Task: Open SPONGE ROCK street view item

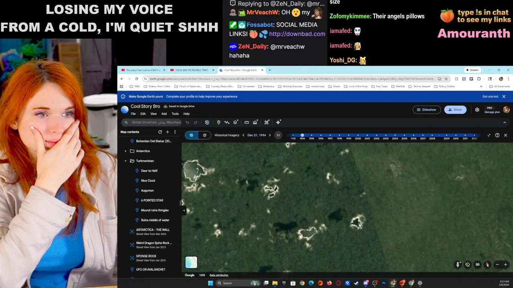Action: click(150, 258)
